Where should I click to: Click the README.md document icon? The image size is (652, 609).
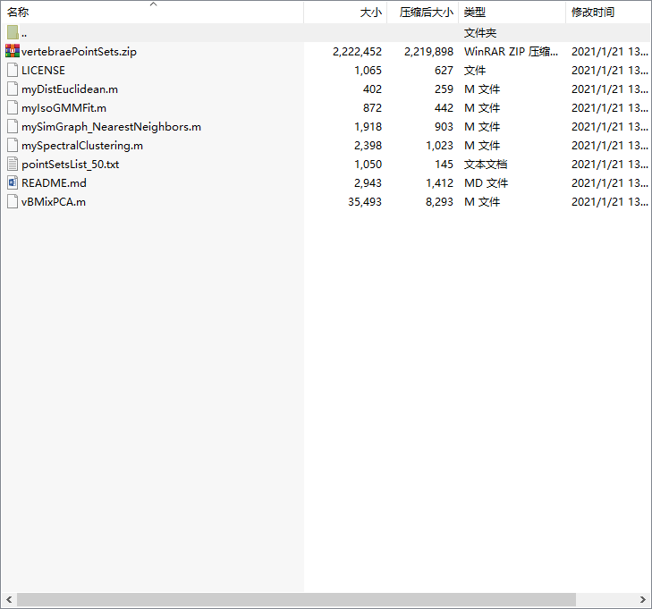point(13,182)
